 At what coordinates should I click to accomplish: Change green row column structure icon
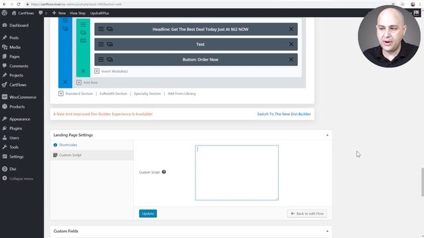coord(83,41)
